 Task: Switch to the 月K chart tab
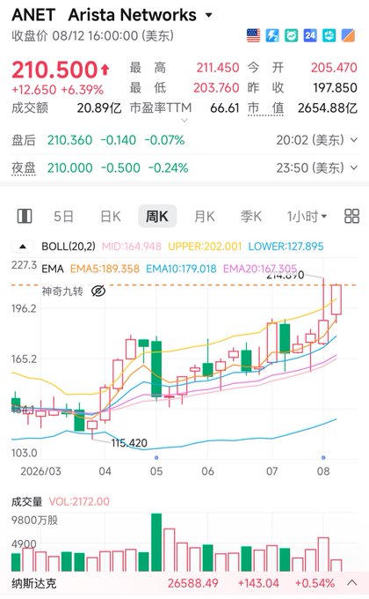(x=205, y=217)
